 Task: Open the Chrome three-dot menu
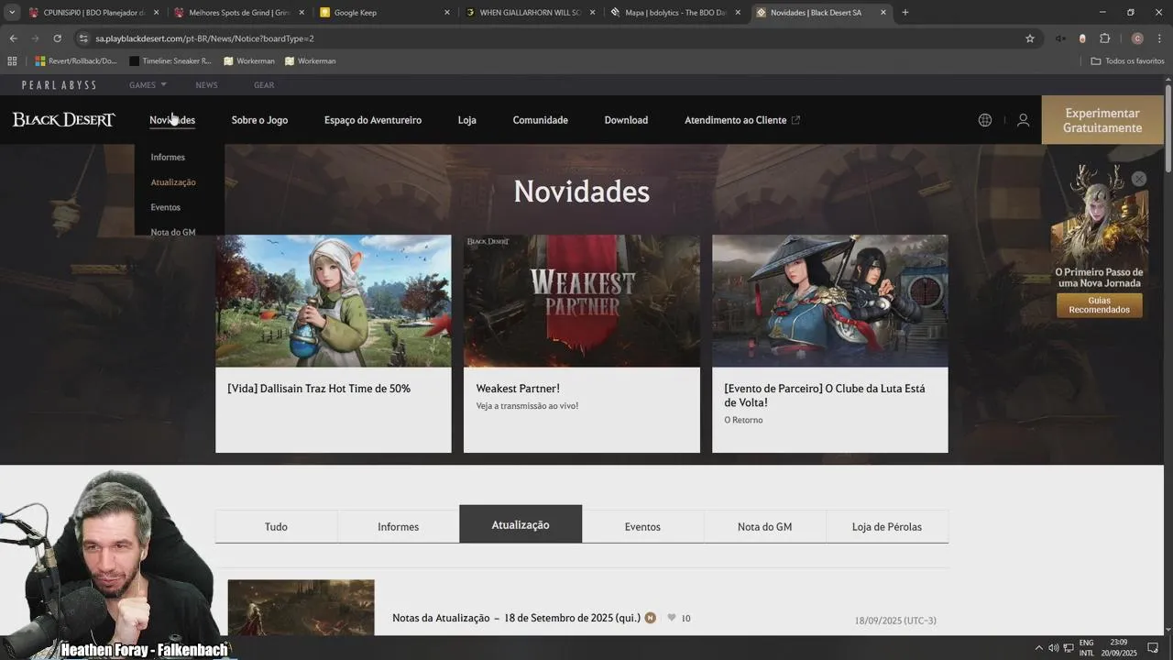(x=1159, y=38)
